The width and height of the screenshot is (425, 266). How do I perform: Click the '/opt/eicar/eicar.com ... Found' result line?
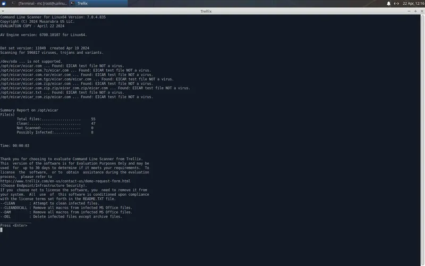click(62, 66)
